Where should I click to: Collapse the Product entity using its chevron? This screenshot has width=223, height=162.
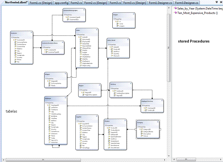pyautogui.click(x=125, y=121)
